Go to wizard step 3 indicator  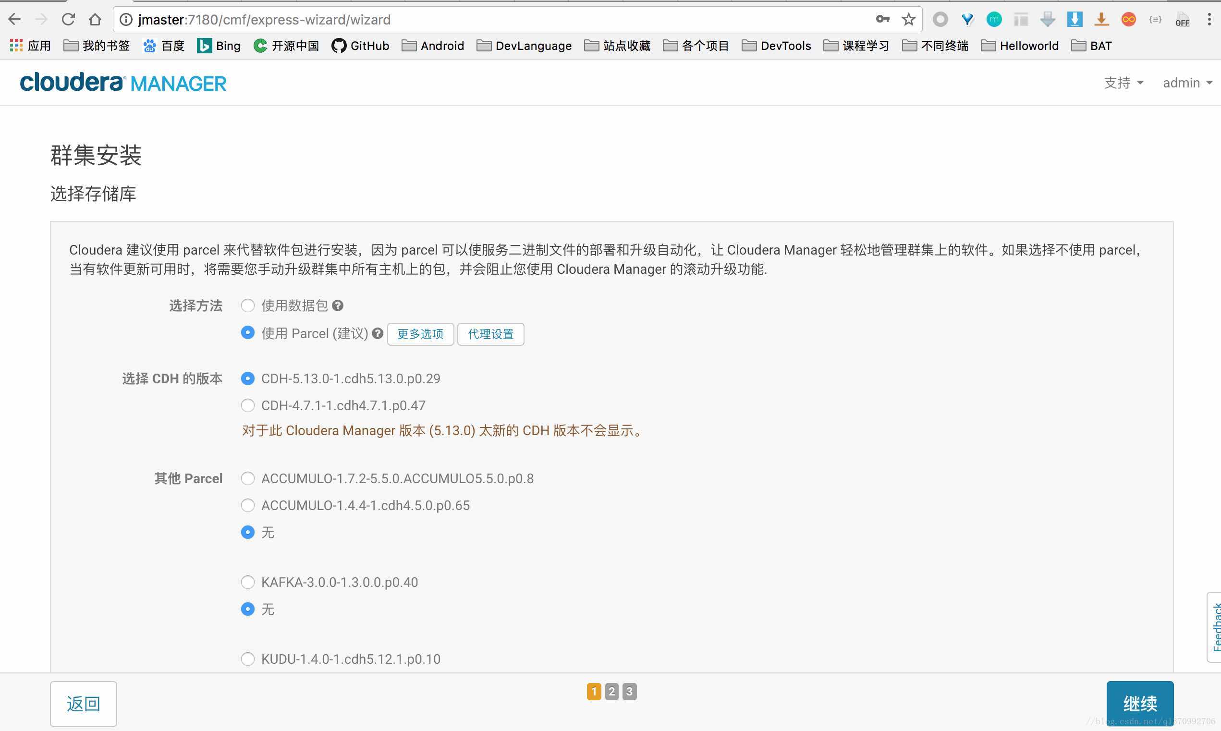[629, 692]
